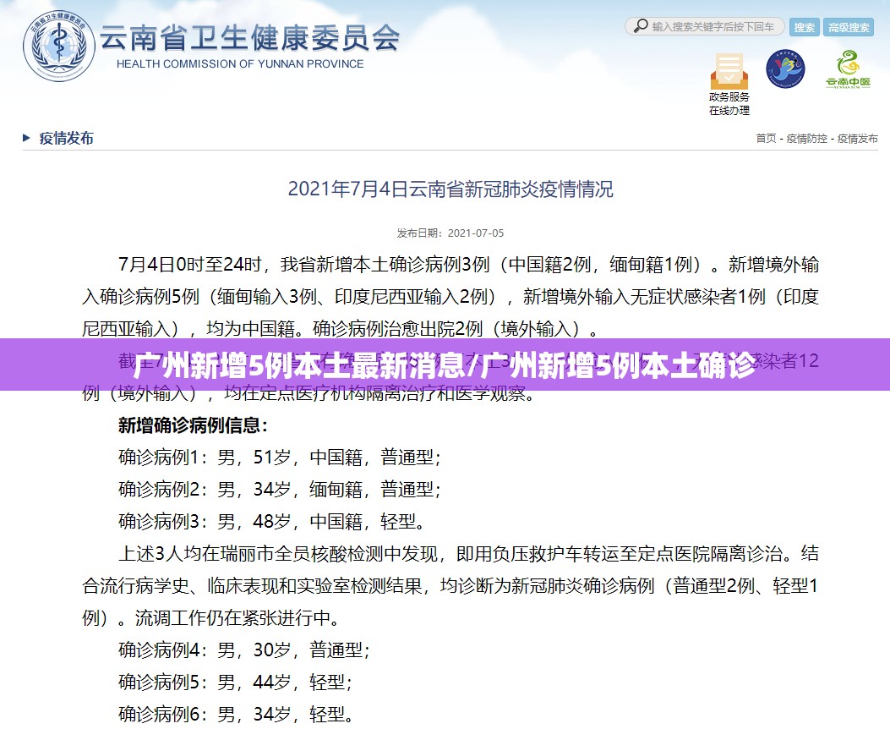Click the 确诊病例1 line in the article
Viewport: 890px width, 729px height.
point(279,458)
